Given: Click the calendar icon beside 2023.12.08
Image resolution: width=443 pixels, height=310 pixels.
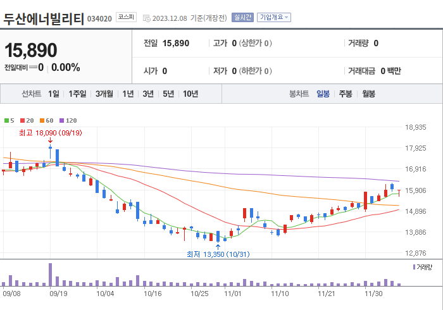Looking at the screenshot, I should 146,18.
